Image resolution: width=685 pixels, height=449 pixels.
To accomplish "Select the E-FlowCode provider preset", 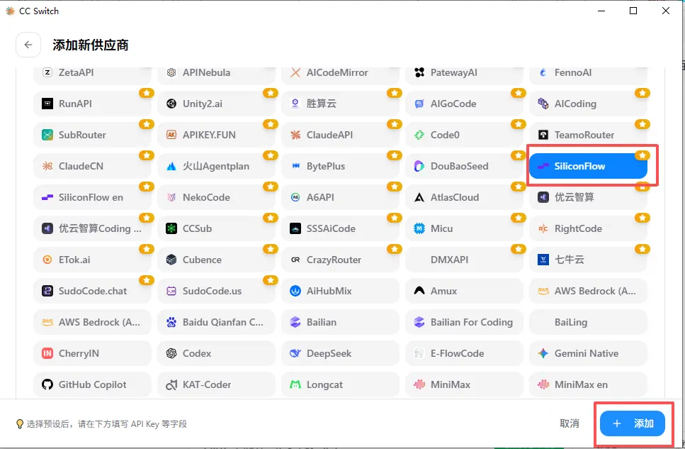I will coord(464,353).
